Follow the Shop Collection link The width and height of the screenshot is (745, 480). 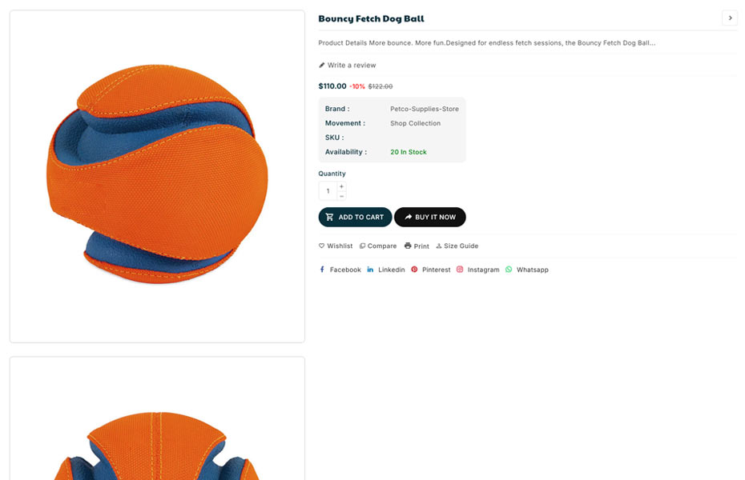415,123
